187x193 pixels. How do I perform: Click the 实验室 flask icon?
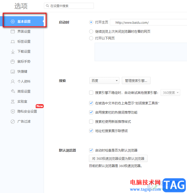(13, 102)
